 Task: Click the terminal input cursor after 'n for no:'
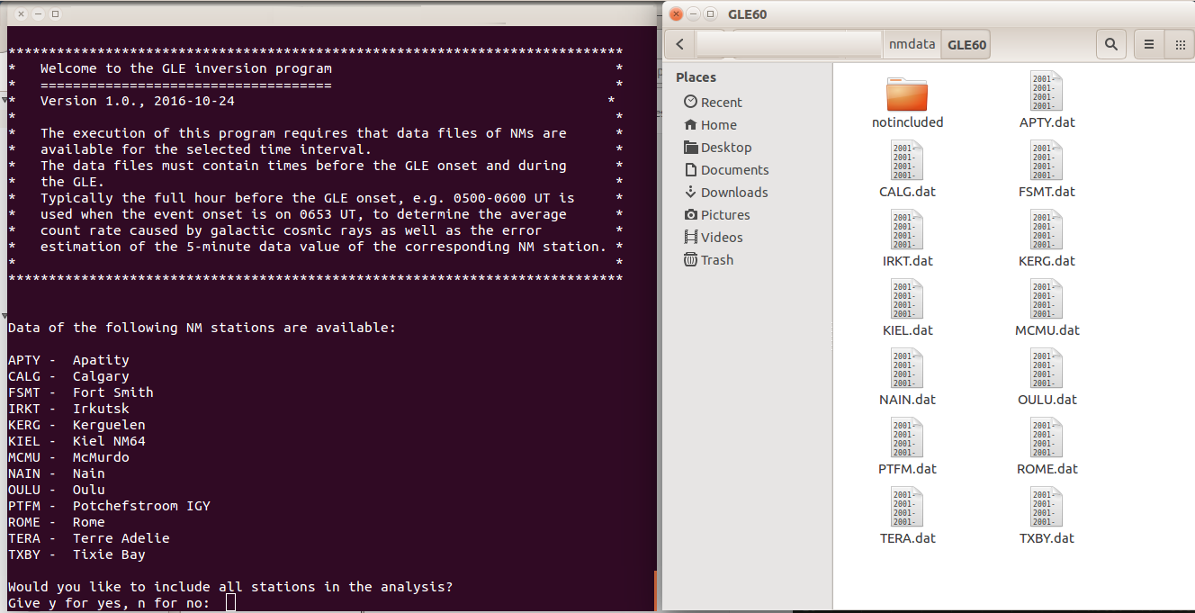230,602
